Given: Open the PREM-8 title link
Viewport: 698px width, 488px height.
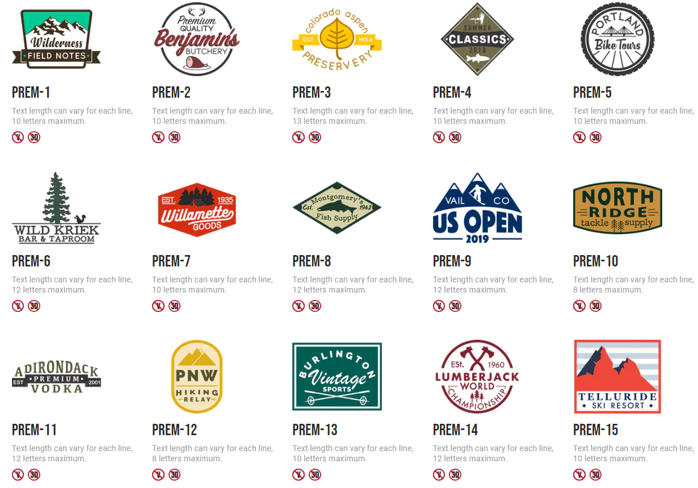Looking at the screenshot, I should tap(312, 261).
